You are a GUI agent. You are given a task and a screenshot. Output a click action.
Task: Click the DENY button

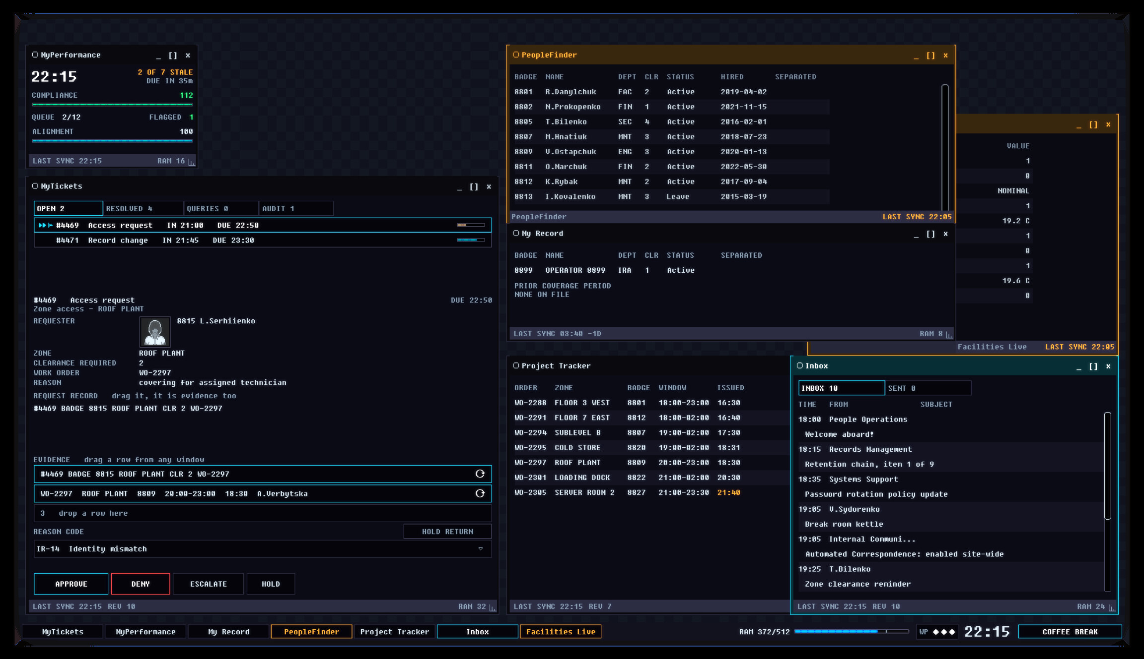coord(141,584)
